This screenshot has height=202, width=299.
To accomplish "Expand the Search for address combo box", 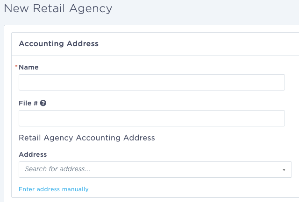I will 155,169.
